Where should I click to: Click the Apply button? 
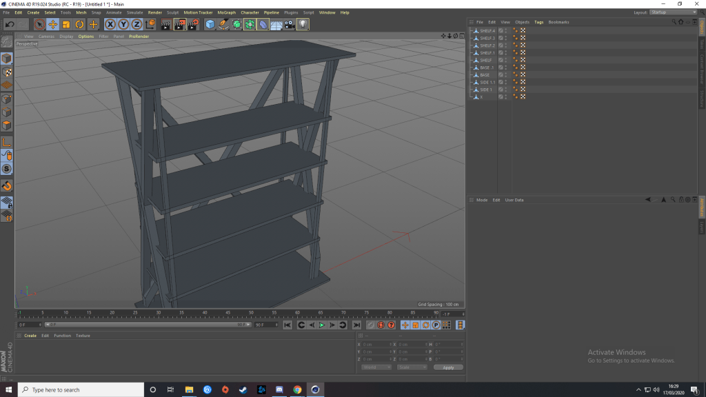pyautogui.click(x=448, y=367)
